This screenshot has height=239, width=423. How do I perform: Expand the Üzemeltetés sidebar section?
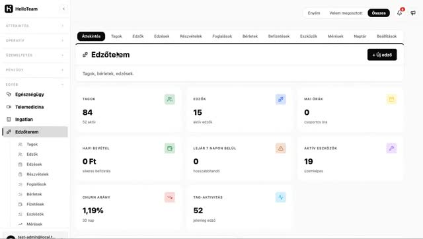coord(34,55)
